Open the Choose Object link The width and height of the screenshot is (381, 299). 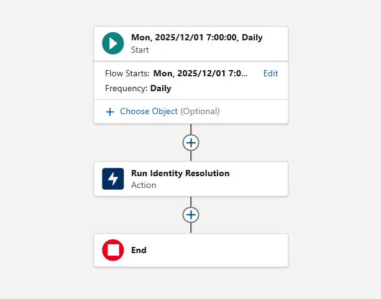click(x=149, y=111)
